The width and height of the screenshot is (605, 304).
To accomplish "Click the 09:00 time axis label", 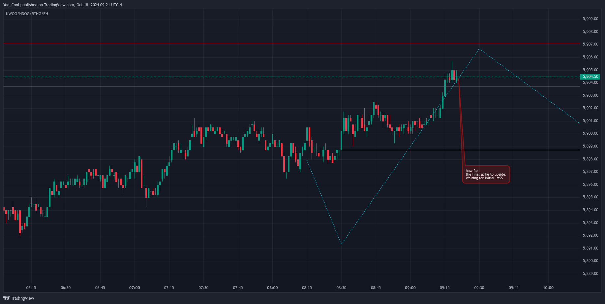I will tap(410, 288).
